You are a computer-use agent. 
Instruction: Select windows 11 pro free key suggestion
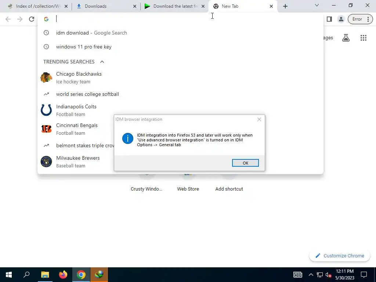(x=180, y=47)
